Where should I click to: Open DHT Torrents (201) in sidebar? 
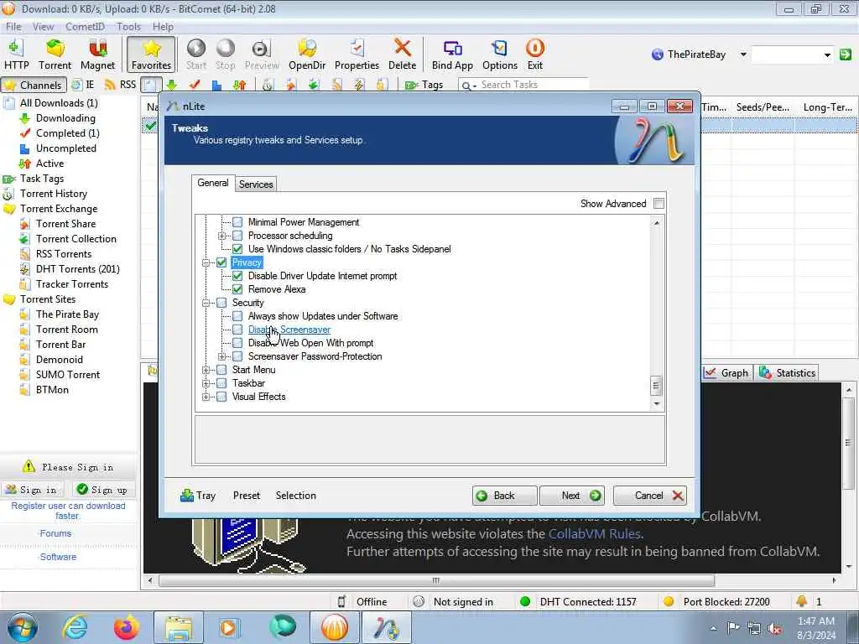(x=78, y=269)
